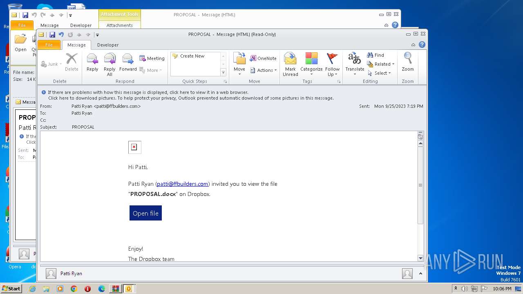523x294 pixels.
Task: Click the Outlook taskbar button
Action: [x=129, y=289]
